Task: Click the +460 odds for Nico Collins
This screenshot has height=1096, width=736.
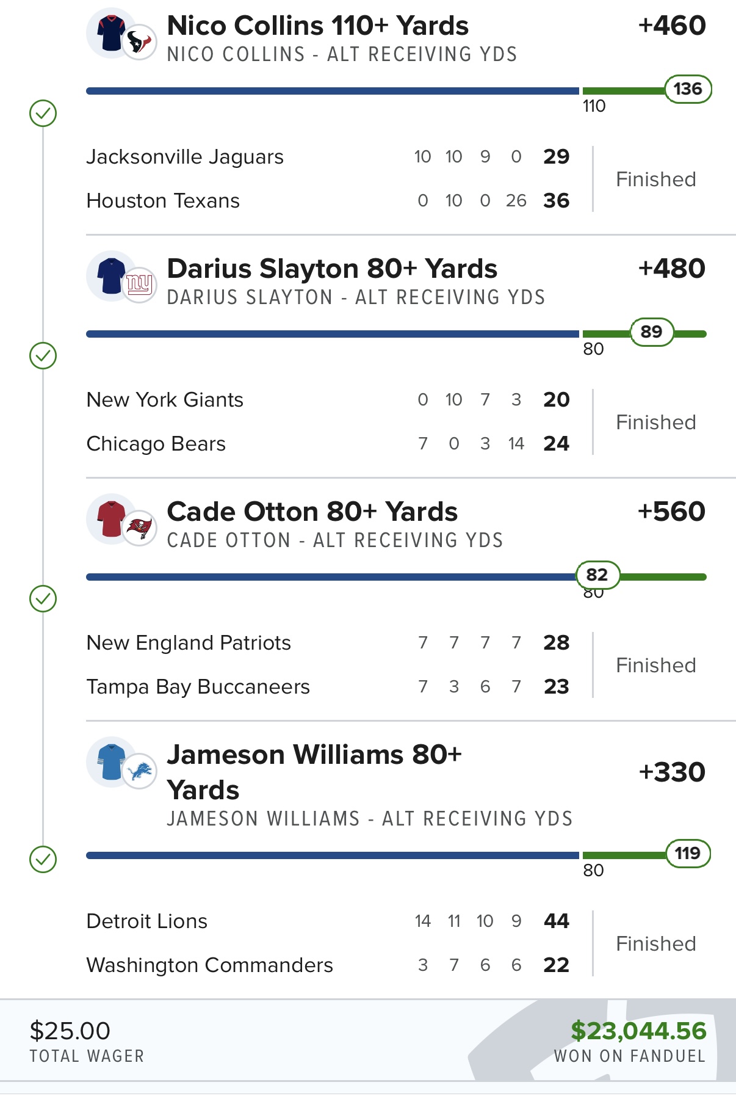Action: coord(672,26)
